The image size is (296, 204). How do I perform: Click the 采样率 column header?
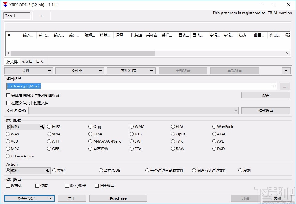[152, 35]
